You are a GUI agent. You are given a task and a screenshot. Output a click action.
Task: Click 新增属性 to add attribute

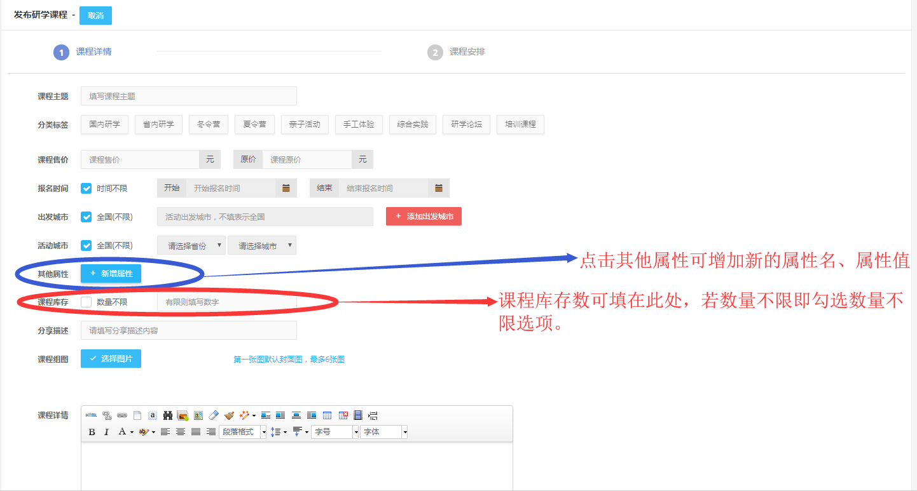111,273
